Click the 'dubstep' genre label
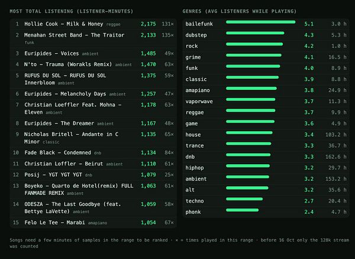 pos(196,35)
